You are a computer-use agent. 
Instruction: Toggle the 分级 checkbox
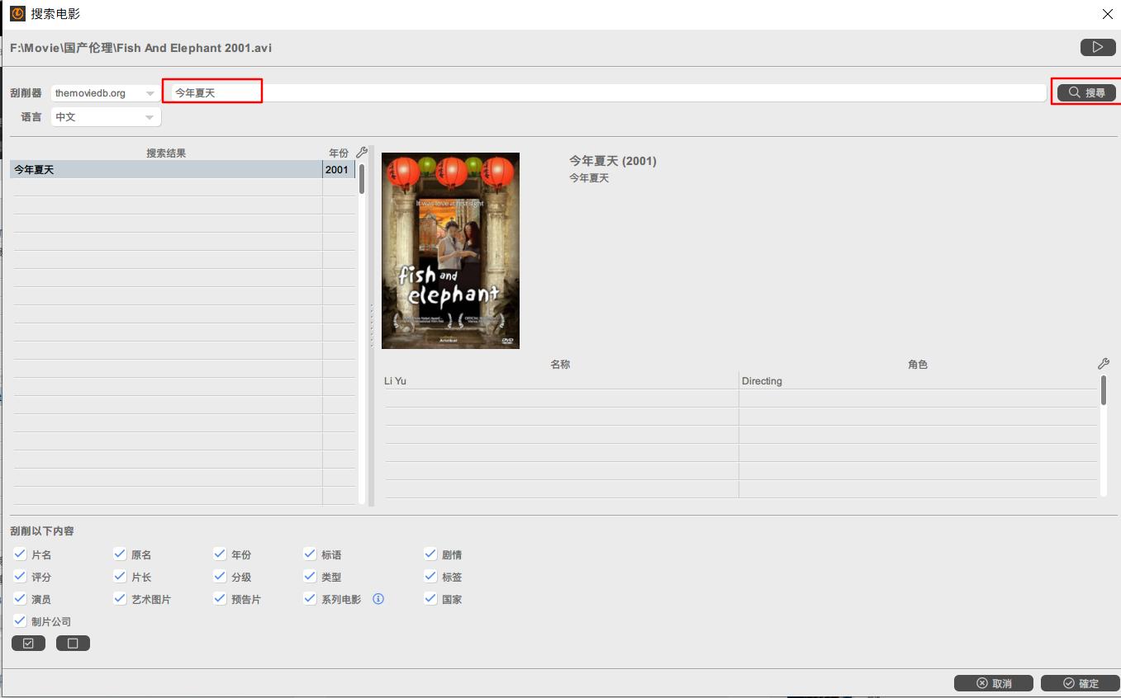tap(220, 576)
